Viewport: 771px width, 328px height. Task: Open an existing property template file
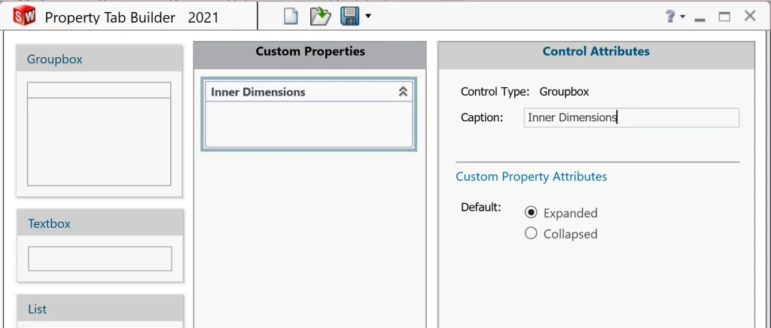pos(321,16)
